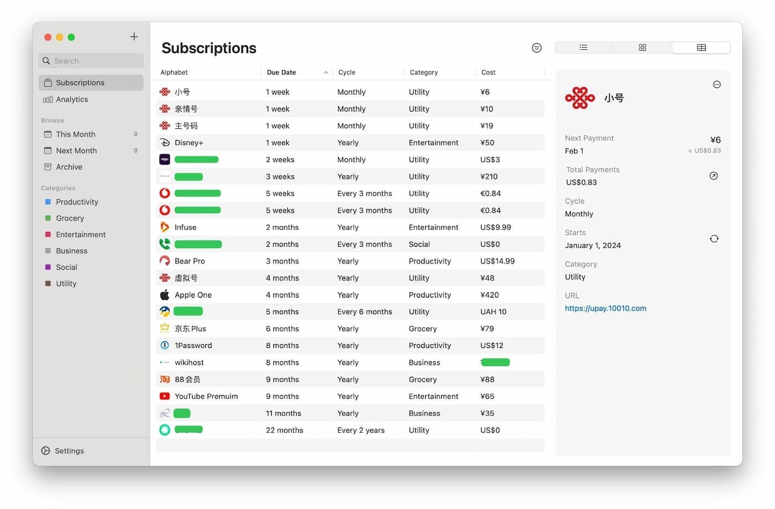The image size is (775, 509).
Task: Select Subscriptions in the sidebar
Action: pyautogui.click(x=80, y=82)
